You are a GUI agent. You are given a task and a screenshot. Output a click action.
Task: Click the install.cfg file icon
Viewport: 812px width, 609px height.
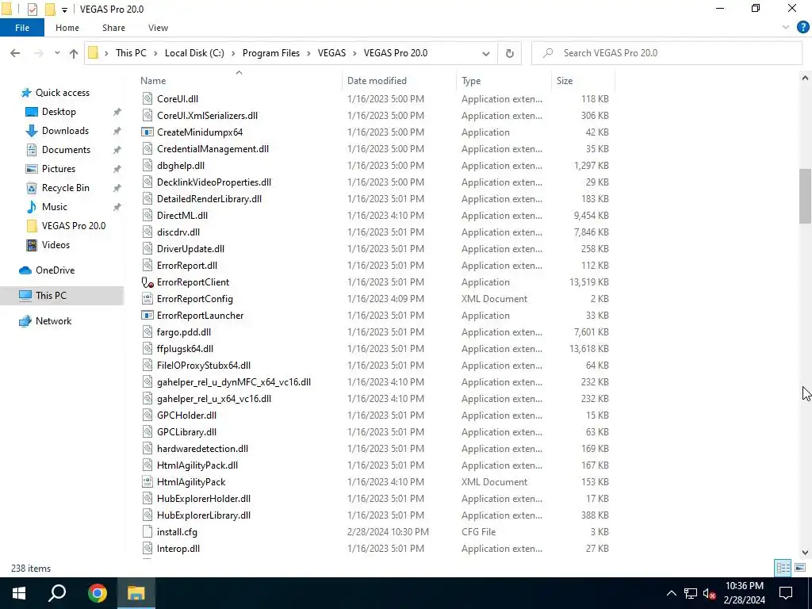point(147,532)
